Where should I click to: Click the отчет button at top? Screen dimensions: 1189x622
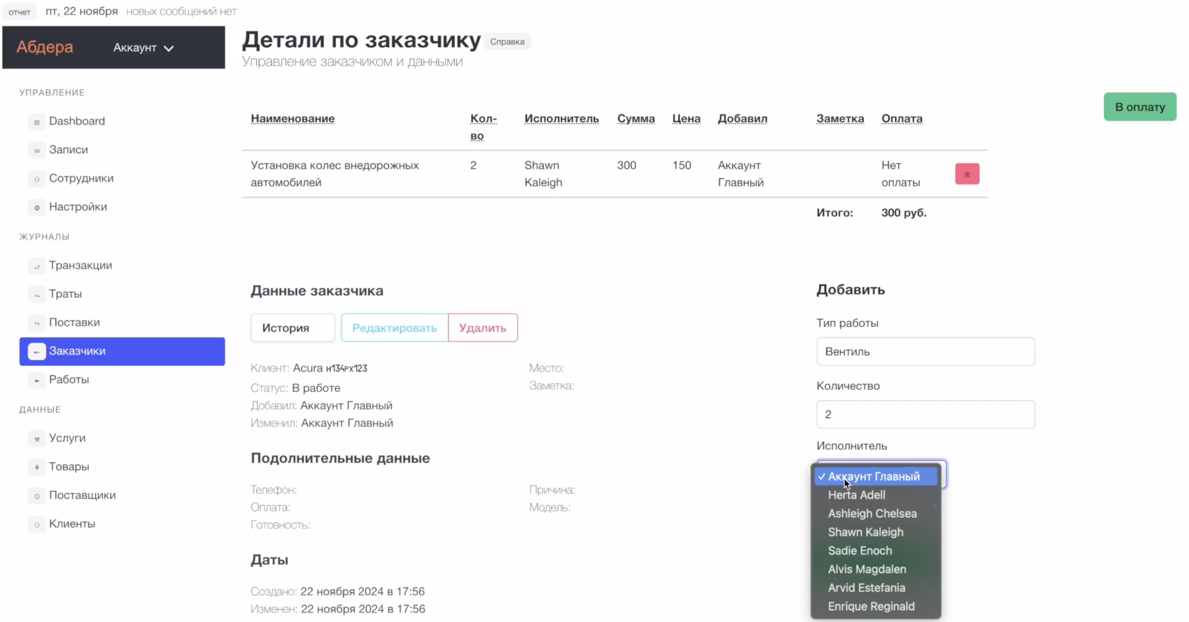19,12
